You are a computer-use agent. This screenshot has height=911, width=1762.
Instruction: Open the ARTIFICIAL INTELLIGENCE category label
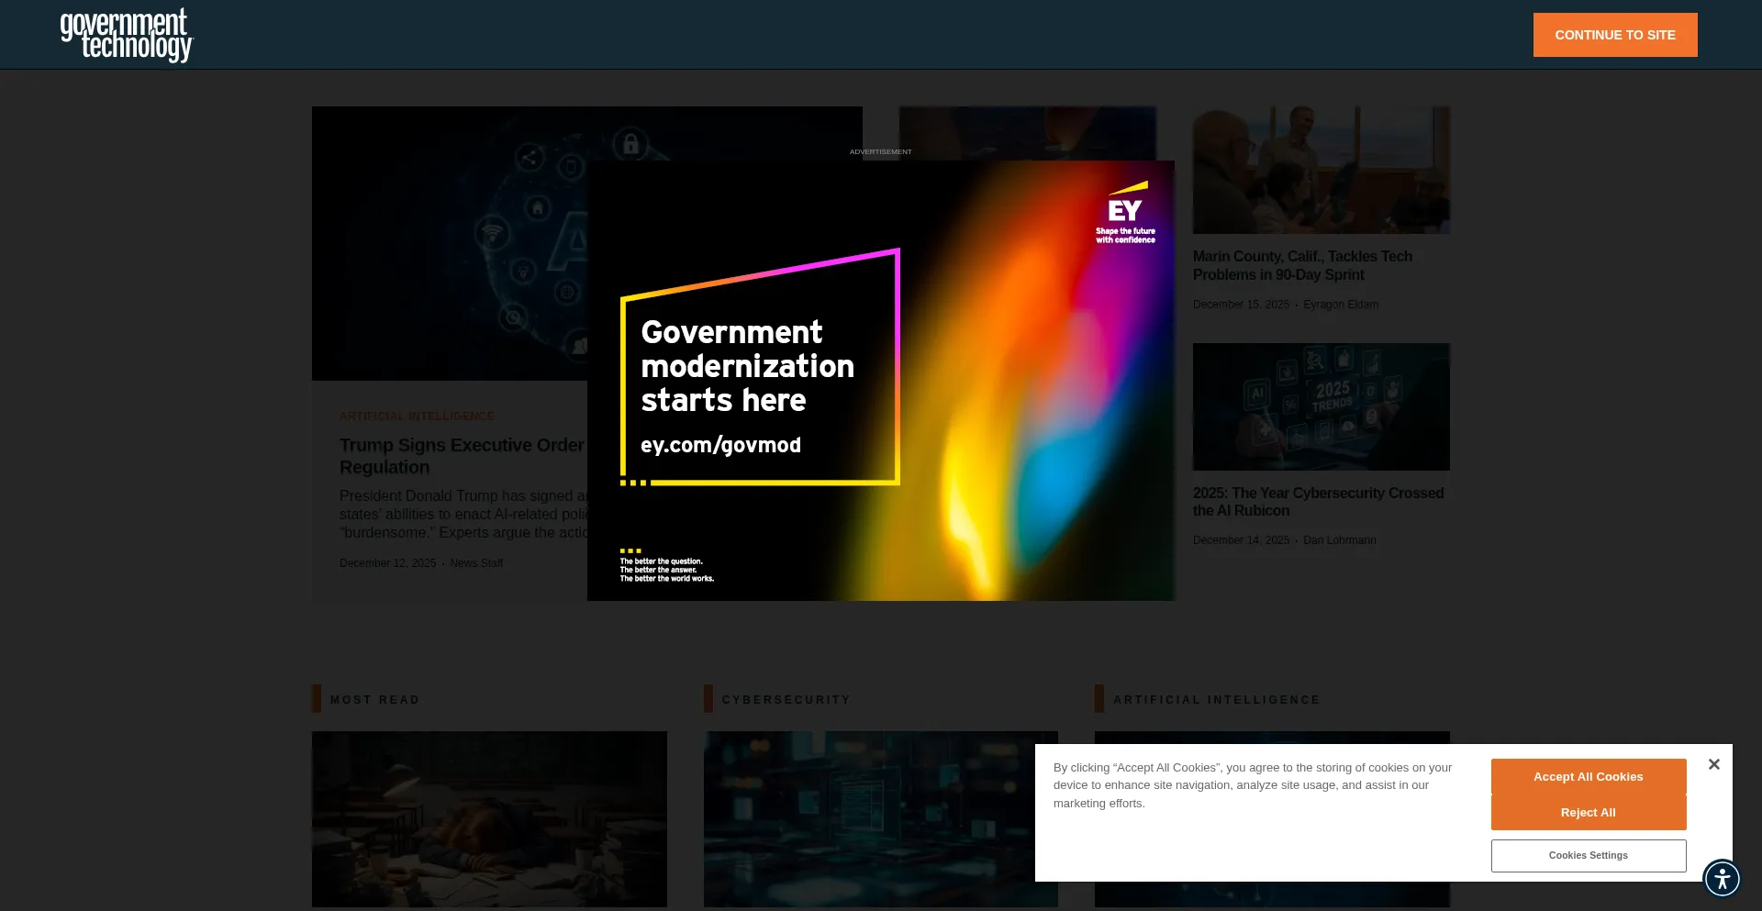[418, 416]
